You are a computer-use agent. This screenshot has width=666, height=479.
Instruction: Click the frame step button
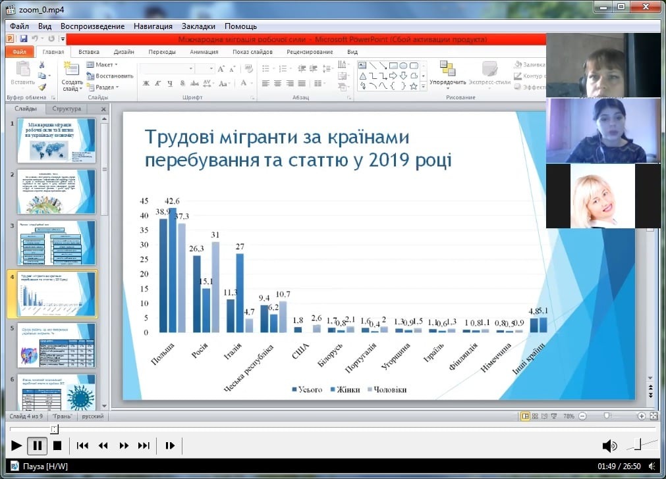170,445
